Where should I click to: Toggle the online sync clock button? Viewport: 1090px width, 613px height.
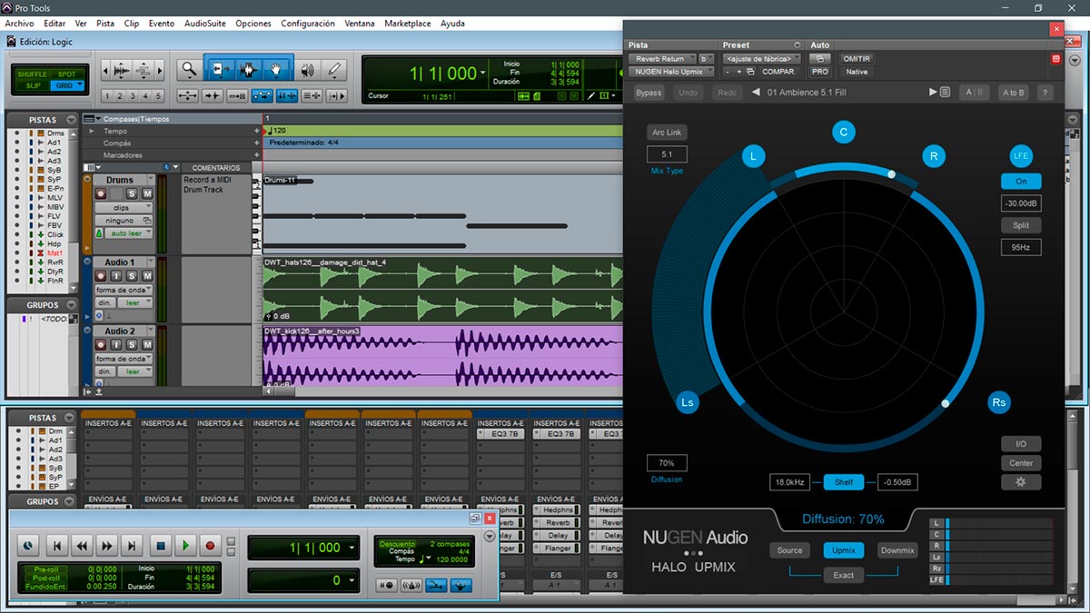pos(28,546)
